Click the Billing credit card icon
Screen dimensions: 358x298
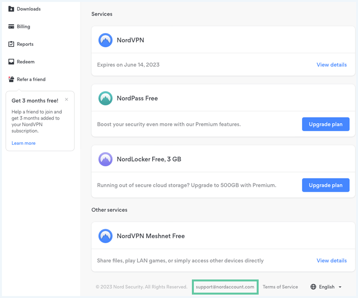coord(11,26)
